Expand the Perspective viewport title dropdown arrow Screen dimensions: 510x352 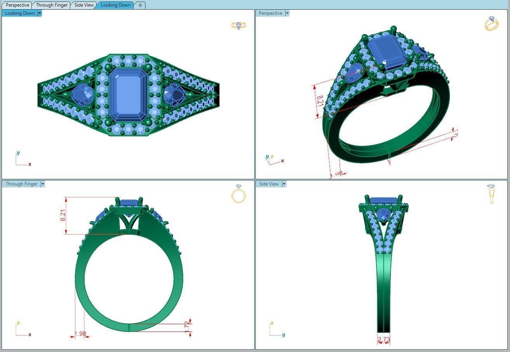287,13
